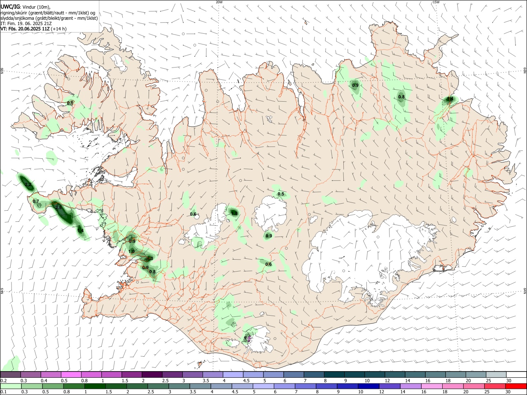Click the 0.8 value in northeast Iceland

(401, 97)
